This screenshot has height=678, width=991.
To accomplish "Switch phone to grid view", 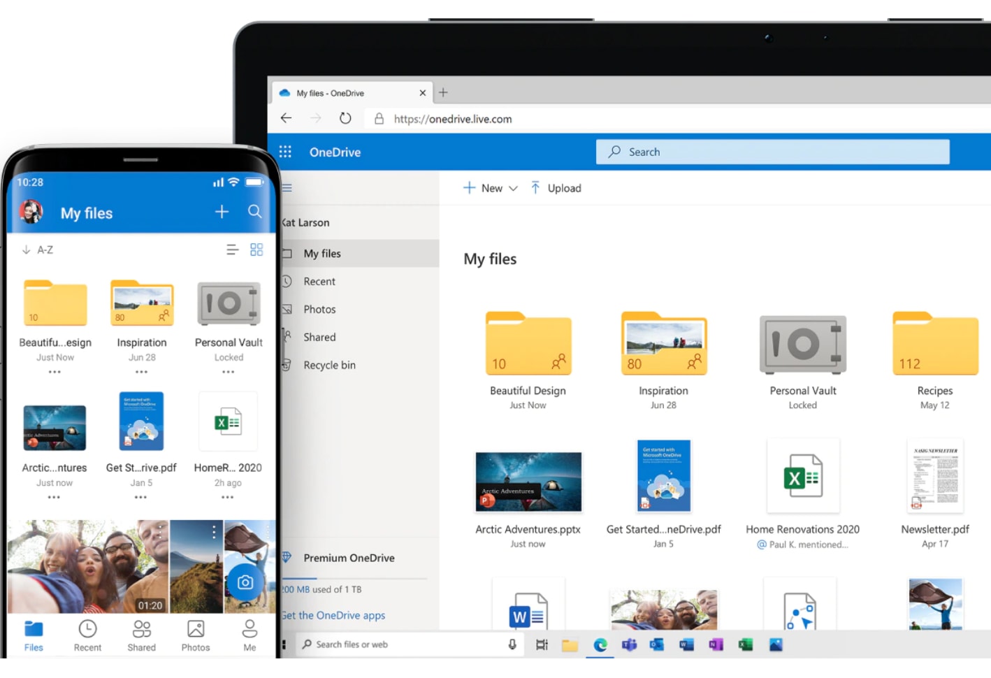I will pyautogui.click(x=256, y=250).
